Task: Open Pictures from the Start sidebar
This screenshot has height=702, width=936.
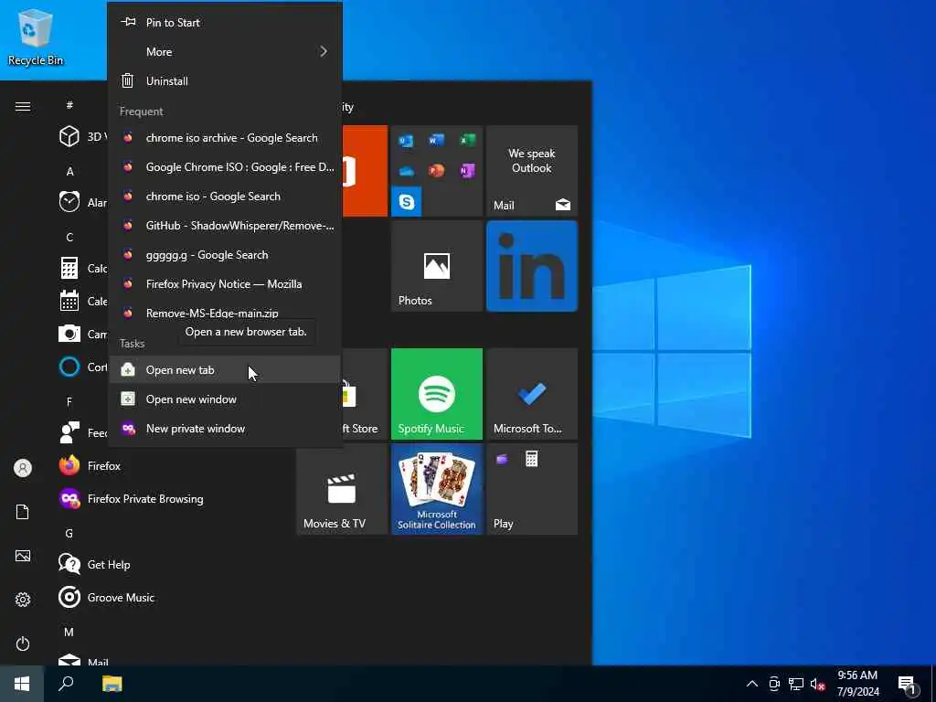Action: tap(23, 556)
